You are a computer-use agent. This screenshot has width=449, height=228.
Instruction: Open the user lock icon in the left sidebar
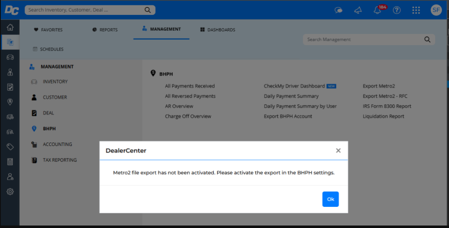pos(10,177)
